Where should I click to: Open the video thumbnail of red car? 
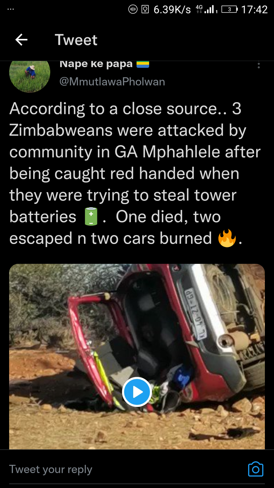click(x=137, y=356)
